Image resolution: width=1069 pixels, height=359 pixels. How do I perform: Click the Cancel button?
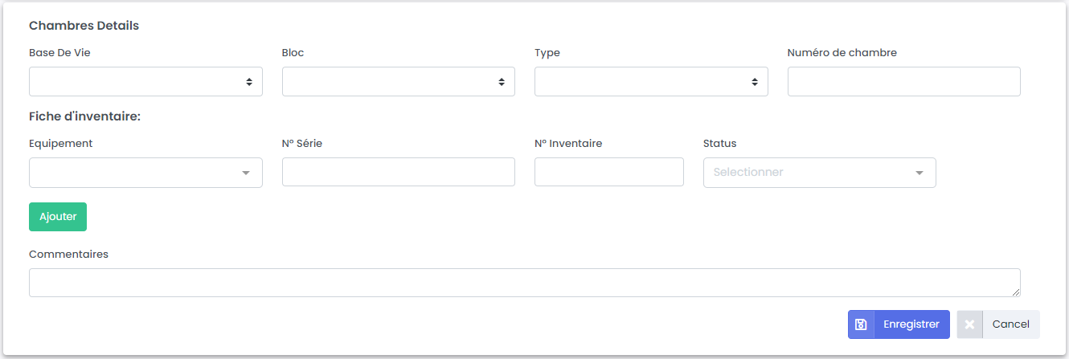click(x=1010, y=324)
